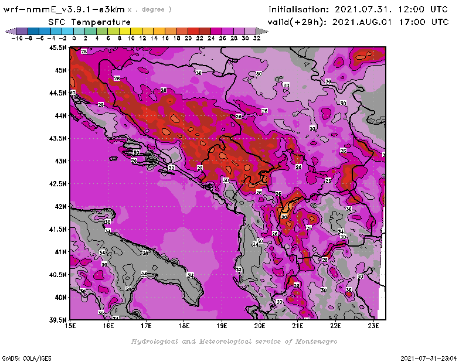469x362 pixels.
Task: Click the 'GrADS: COLA/IGES' footer text
Action: (26, 358)
